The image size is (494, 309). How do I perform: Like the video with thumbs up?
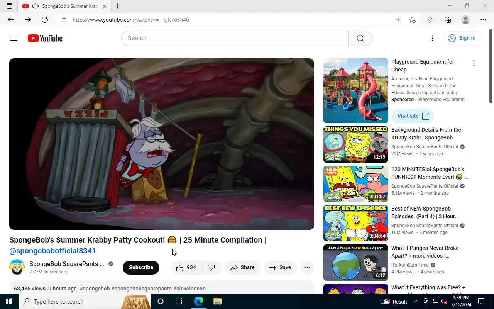pos(186,267)
